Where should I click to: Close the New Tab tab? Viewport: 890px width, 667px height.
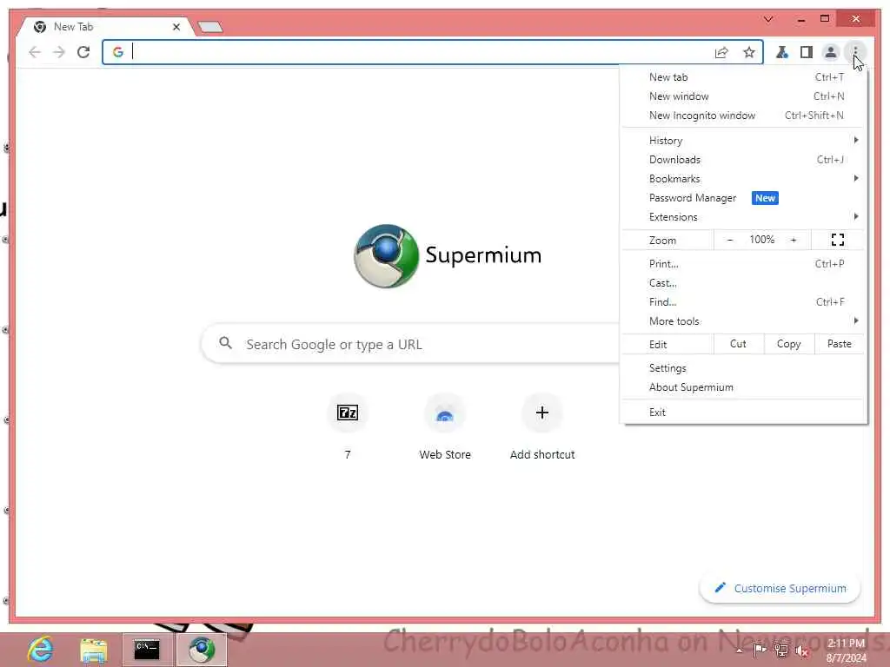coord(176,27)
